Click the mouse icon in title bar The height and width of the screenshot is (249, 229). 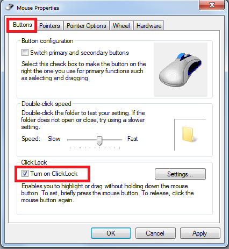click(9, 7)
